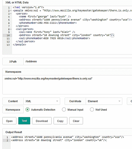Click the first output line with washington address
This screenshot has height=149, width=132.
pos(67,137)
